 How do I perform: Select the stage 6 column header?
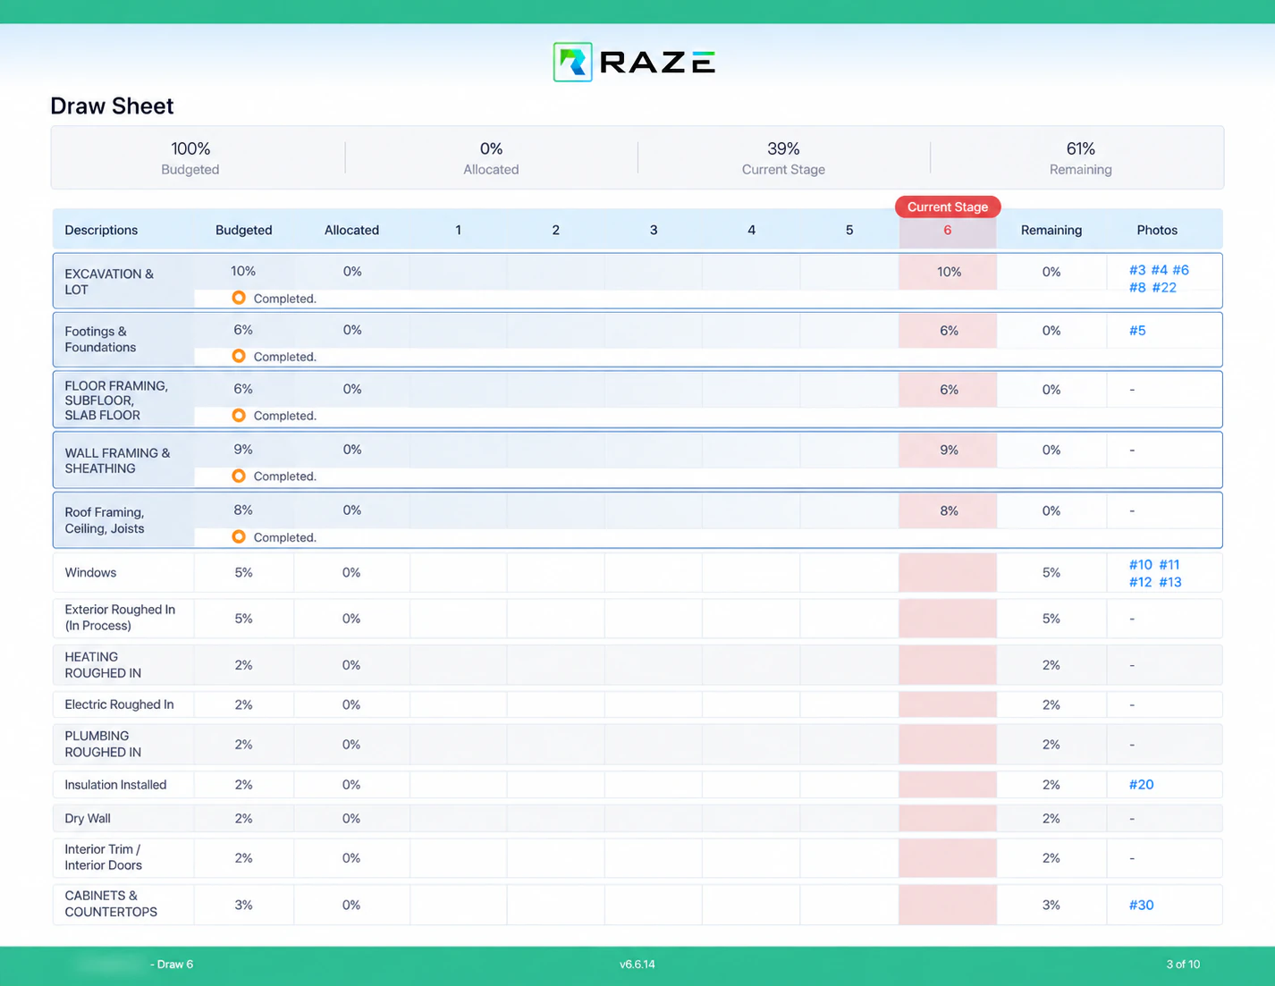coord(948,230)
